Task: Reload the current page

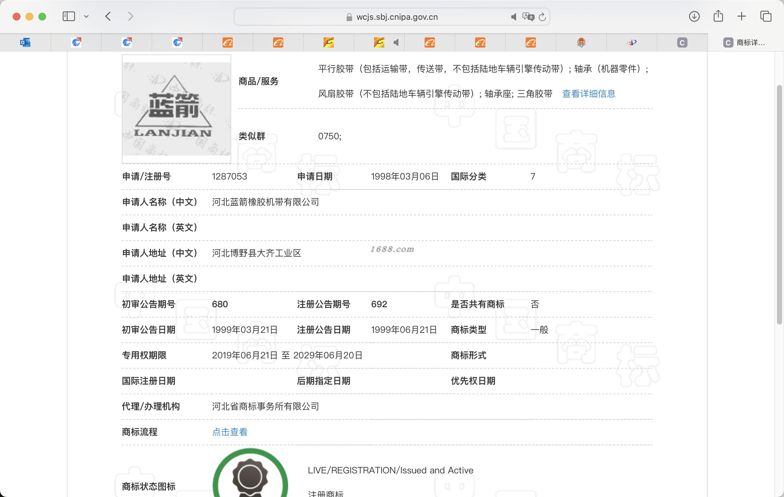Action: point(542,17)
